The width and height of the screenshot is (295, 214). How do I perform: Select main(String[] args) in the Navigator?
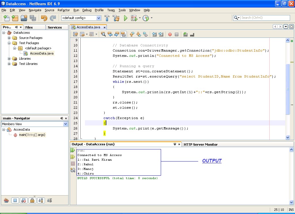31,135
